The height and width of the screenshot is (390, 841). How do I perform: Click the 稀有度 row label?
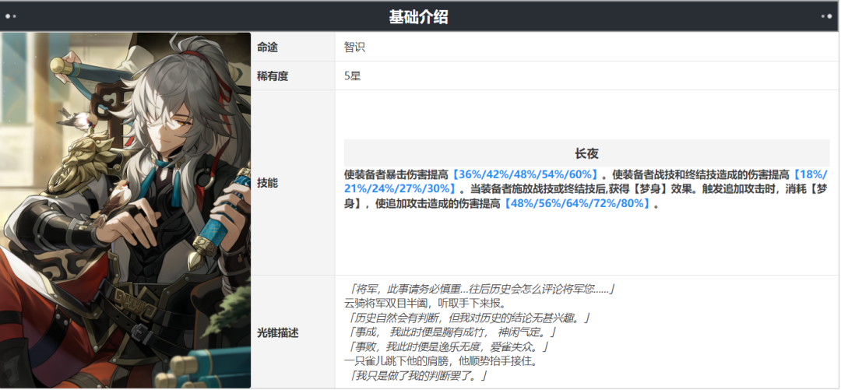[x=272, y=76]
